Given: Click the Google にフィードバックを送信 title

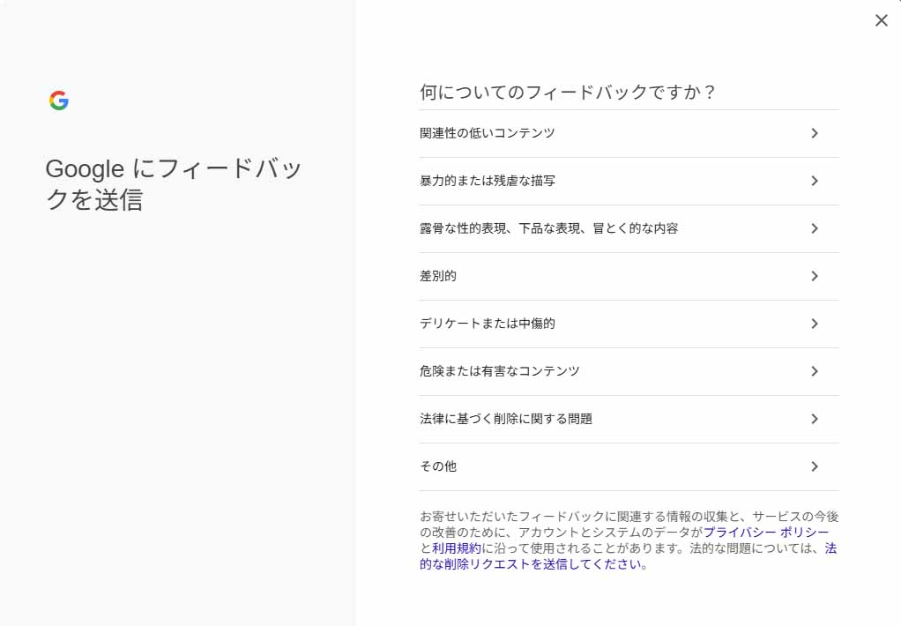Looking at the screenshot, I should pos(174,184).
